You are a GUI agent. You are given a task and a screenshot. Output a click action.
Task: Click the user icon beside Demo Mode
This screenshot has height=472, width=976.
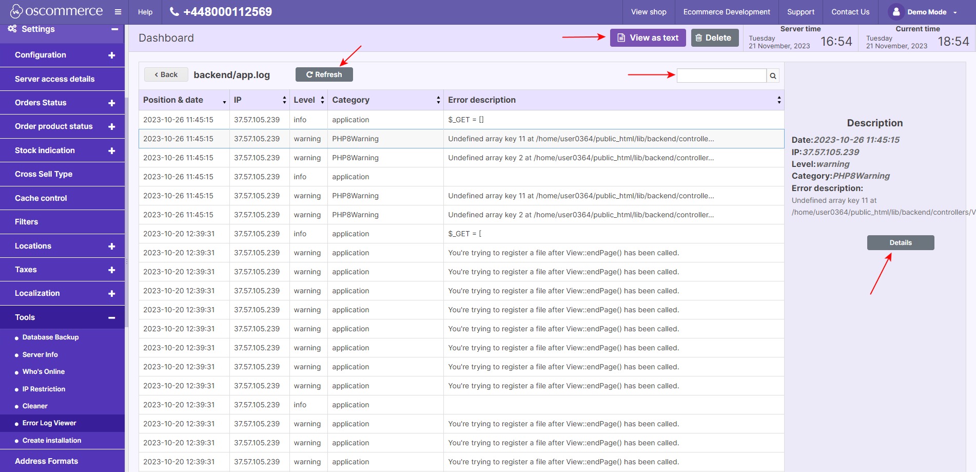point(896,11)
